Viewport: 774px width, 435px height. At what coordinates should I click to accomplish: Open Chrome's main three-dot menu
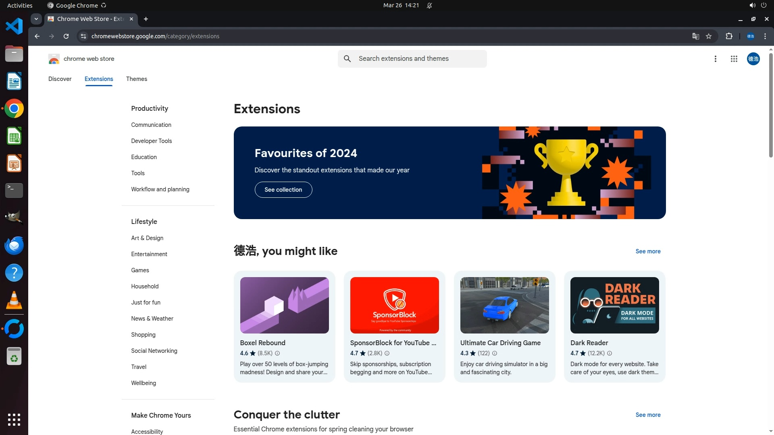(765, 36)
